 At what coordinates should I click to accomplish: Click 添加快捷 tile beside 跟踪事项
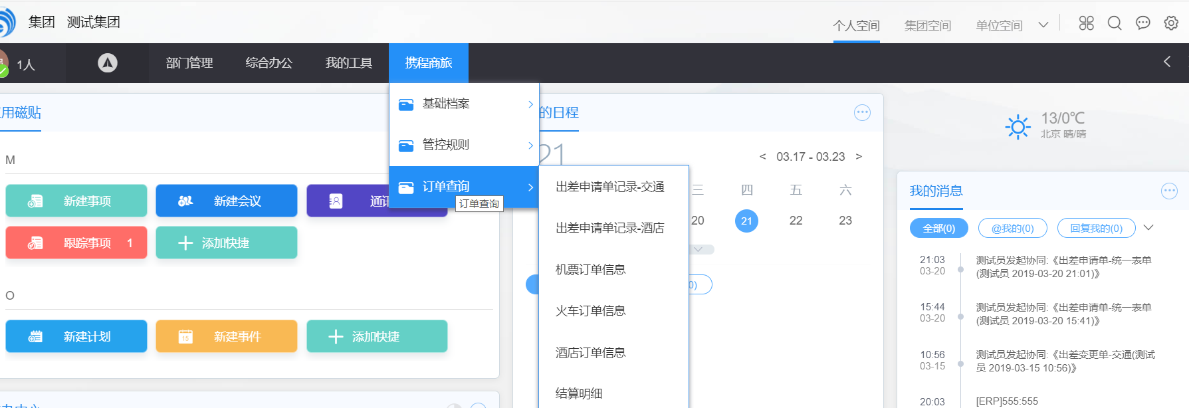pyautogui.click(x=227, y=243)
